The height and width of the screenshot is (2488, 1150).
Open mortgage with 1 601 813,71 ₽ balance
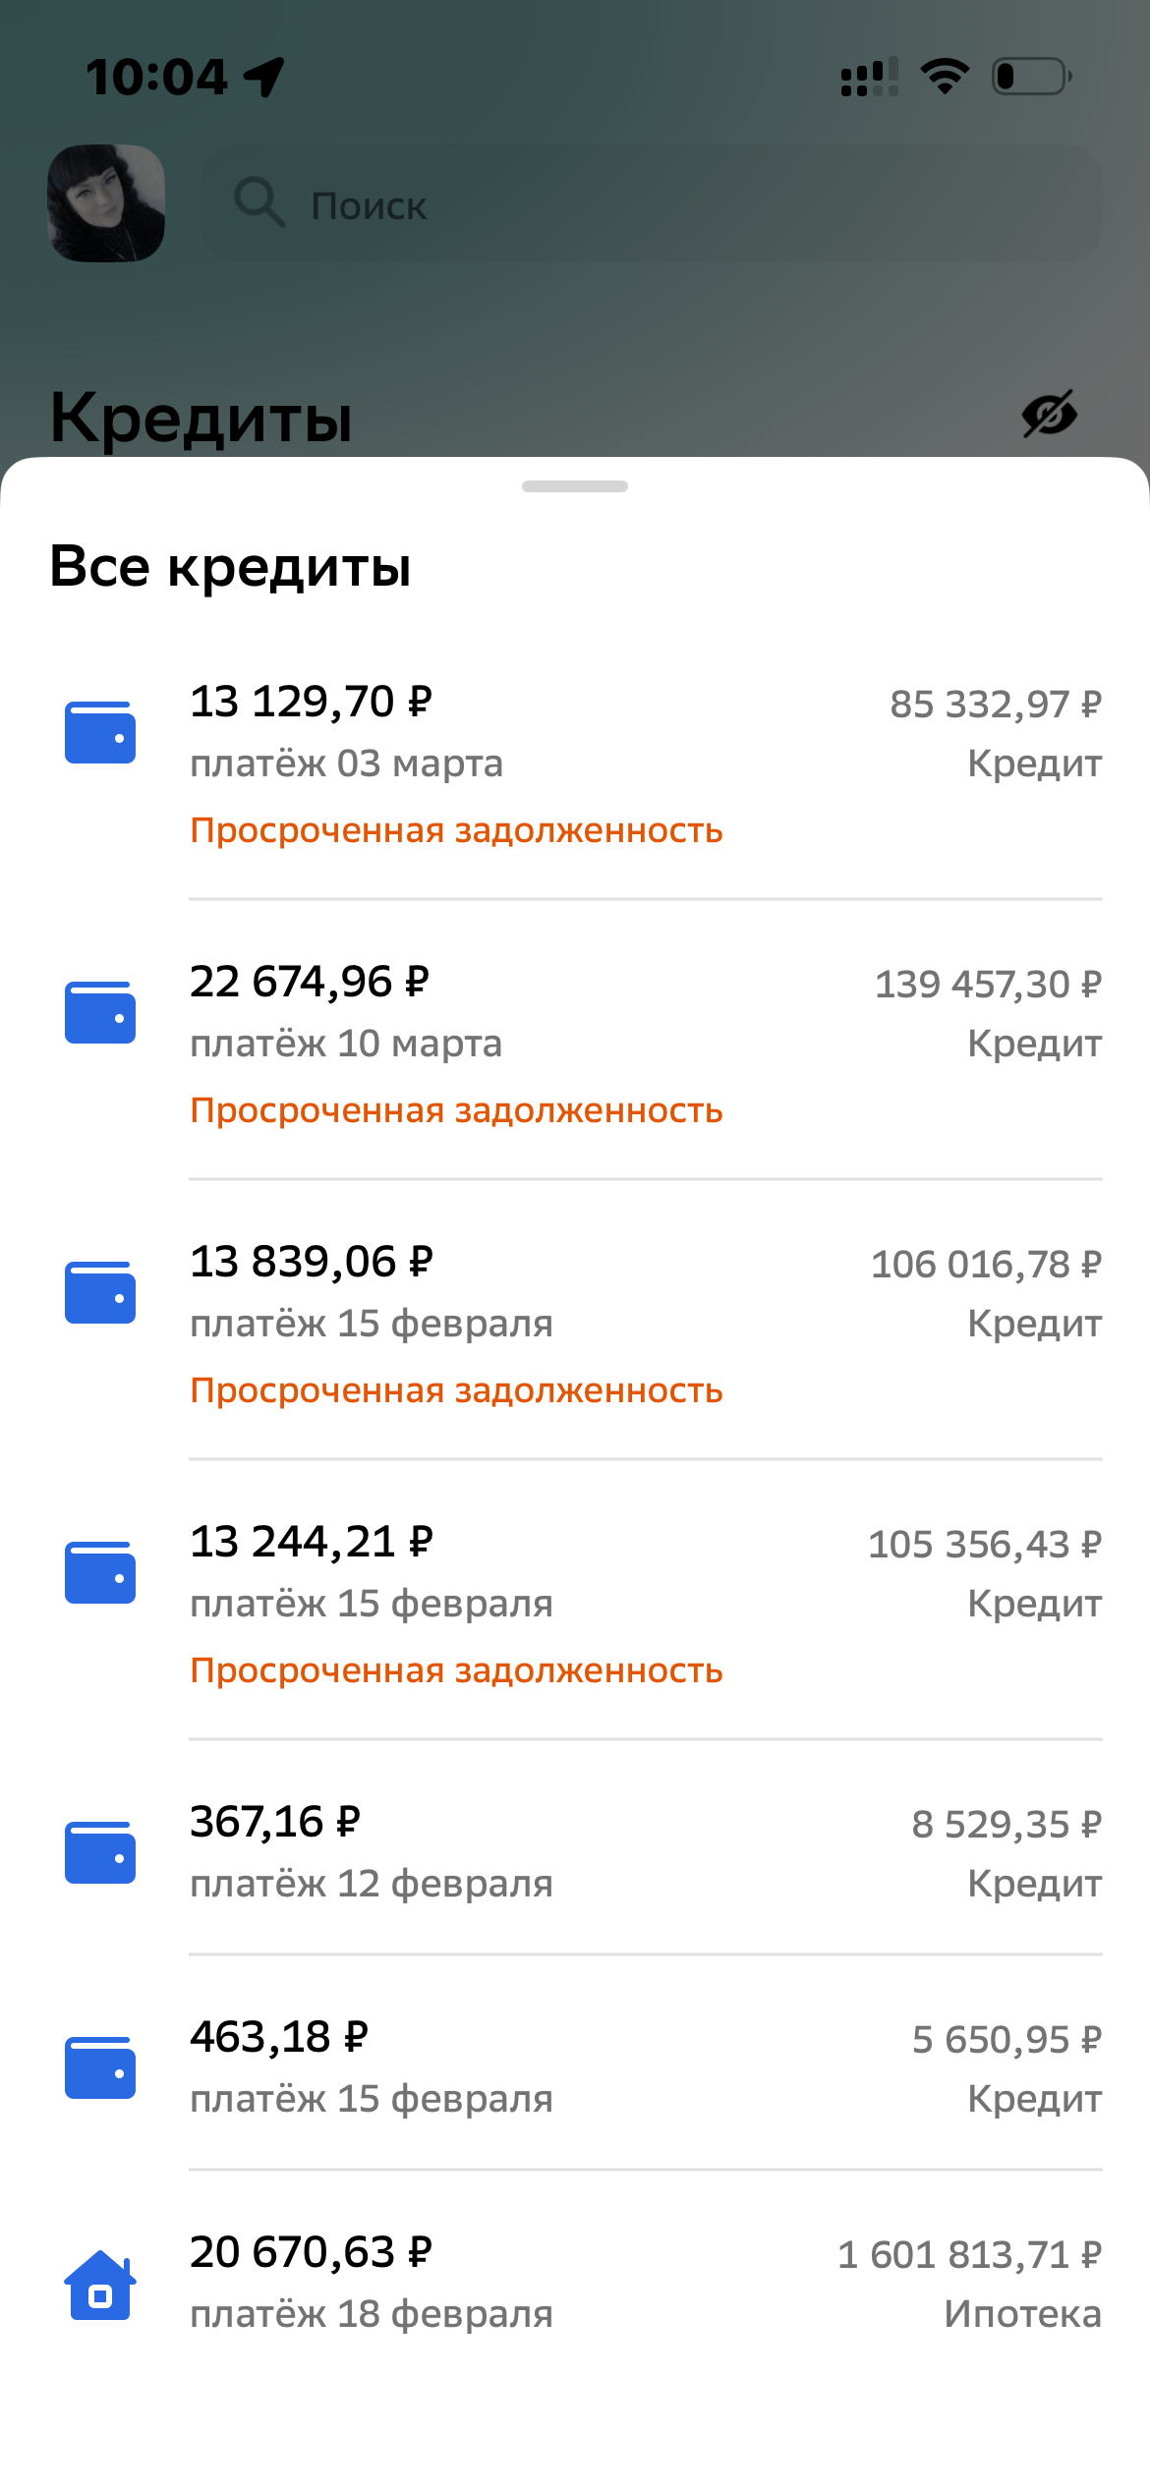(x=968, y=2255)
